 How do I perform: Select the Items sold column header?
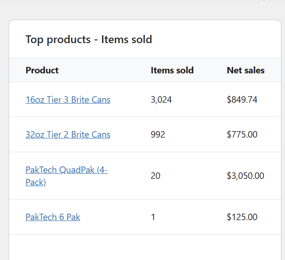(x=172, y=71)
